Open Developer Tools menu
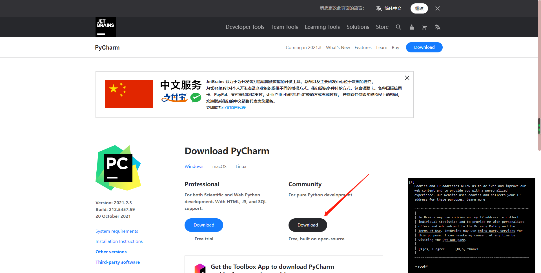Screen dimensions: 541x273 pyautogui.click(x=245, y=27)
